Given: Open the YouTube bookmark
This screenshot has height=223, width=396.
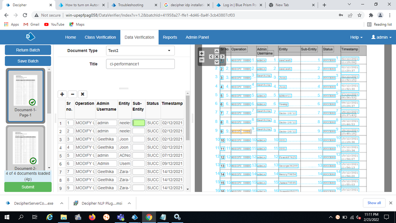Looking at the screenshot, I should 54,25.
